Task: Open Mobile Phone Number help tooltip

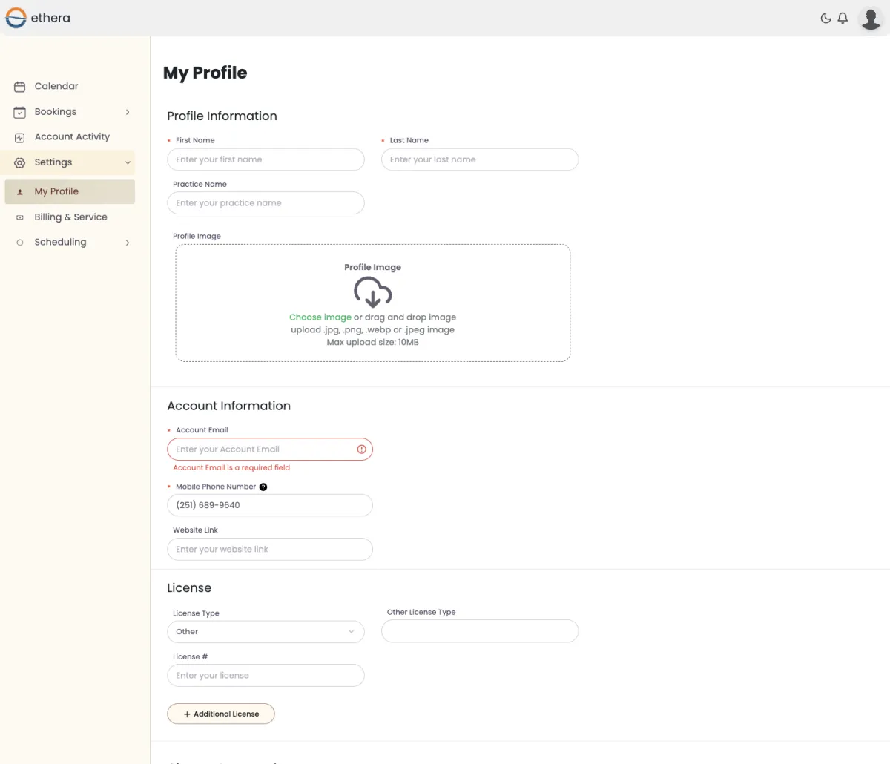Action: 263,487
